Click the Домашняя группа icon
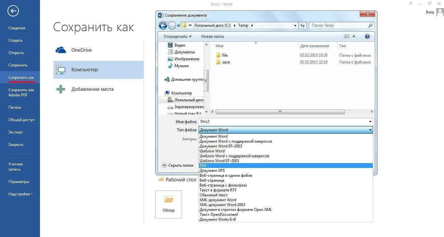This screenshot has height=237, width=444. click(167, 79)
